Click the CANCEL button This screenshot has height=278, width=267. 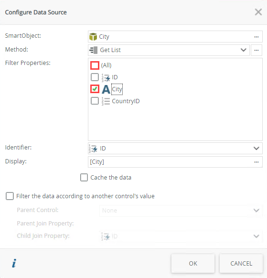click(x=241, y=264)
